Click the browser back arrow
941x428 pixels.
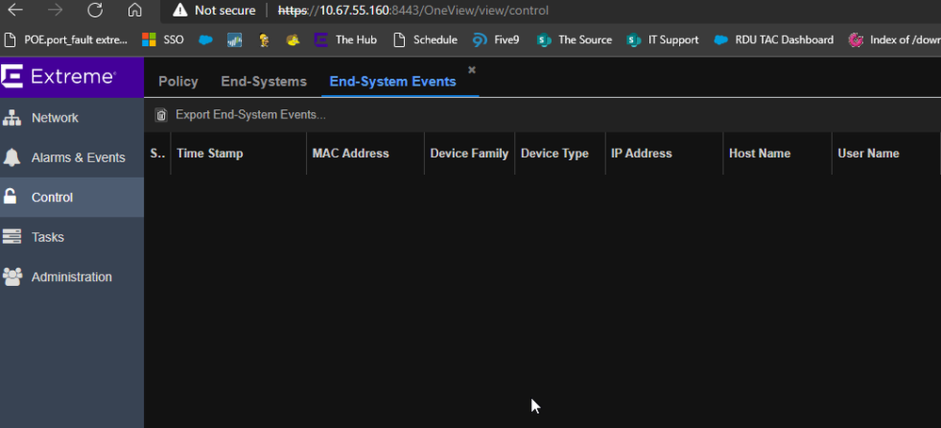click(16, 10)
